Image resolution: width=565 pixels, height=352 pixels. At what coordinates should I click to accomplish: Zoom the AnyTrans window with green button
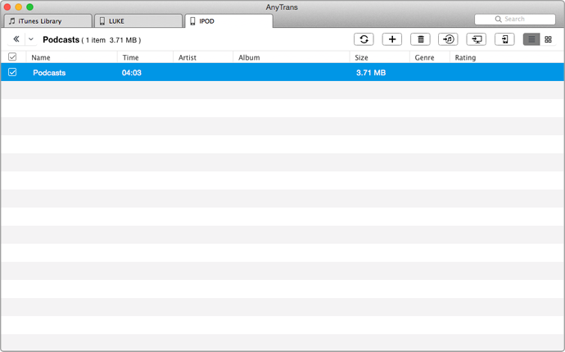30,7
